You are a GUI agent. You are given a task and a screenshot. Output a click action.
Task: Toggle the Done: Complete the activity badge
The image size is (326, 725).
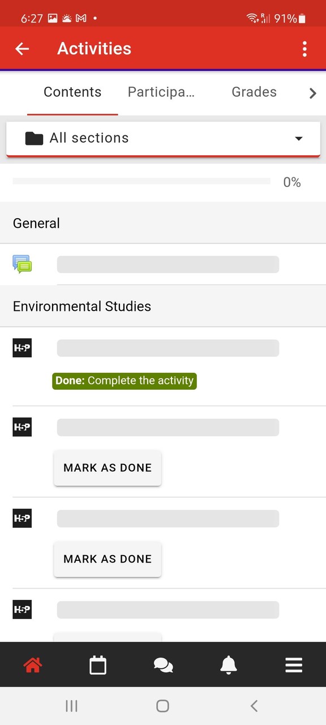tap(124, 381)
